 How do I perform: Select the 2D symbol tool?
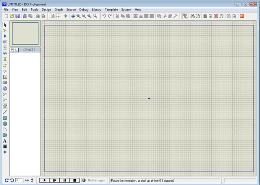[5, 147]
